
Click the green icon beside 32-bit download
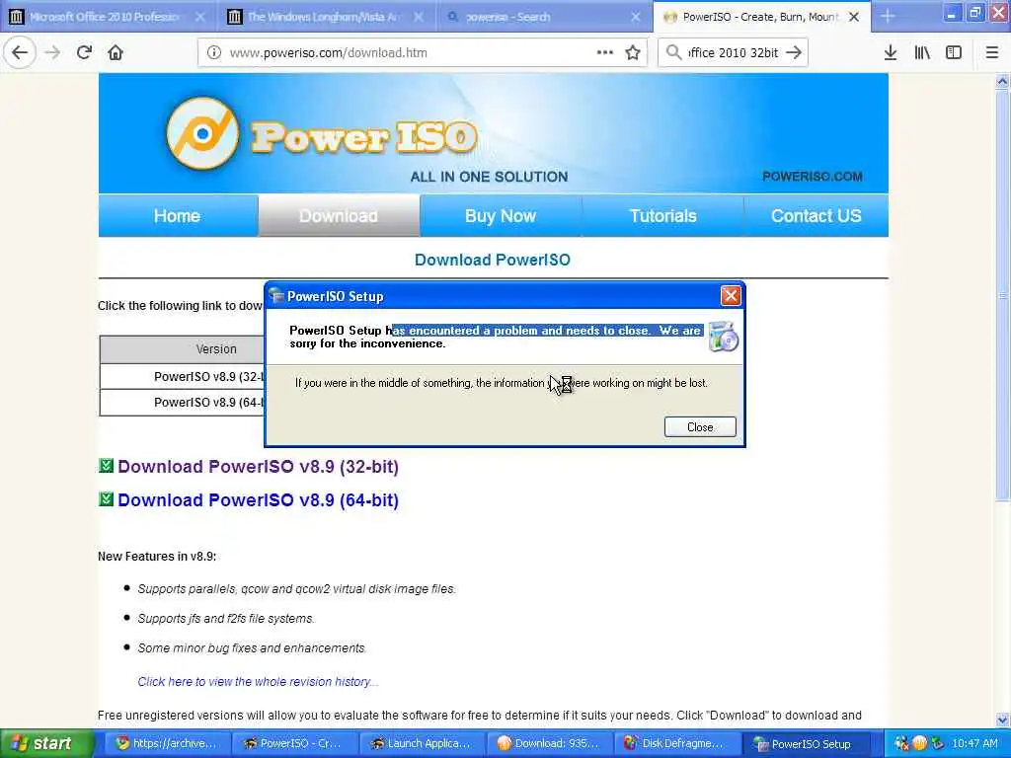tap(106, 466)
